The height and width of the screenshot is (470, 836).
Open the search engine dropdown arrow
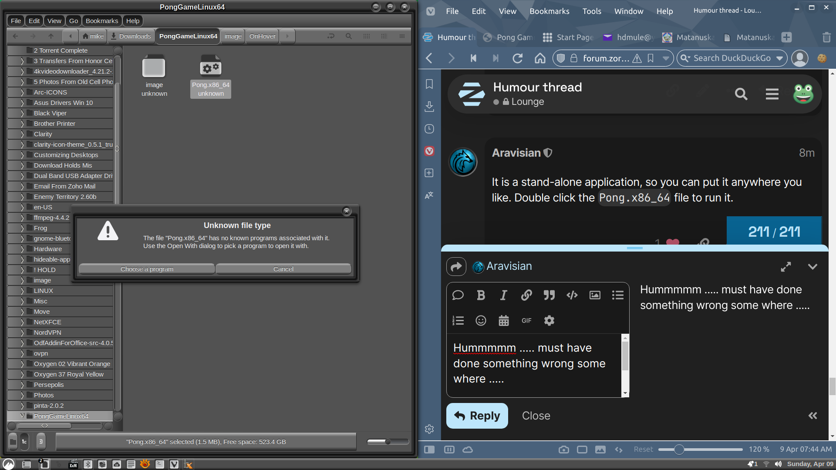779,58
